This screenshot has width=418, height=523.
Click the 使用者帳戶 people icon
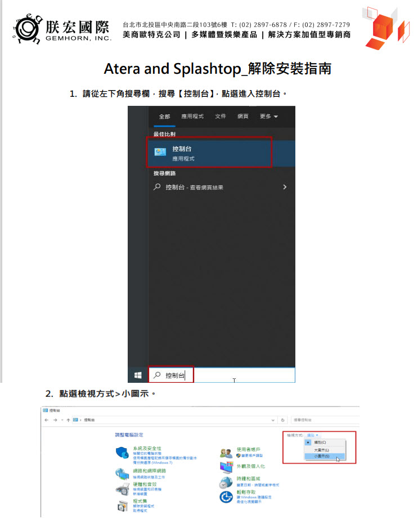(x=226, y=453)
